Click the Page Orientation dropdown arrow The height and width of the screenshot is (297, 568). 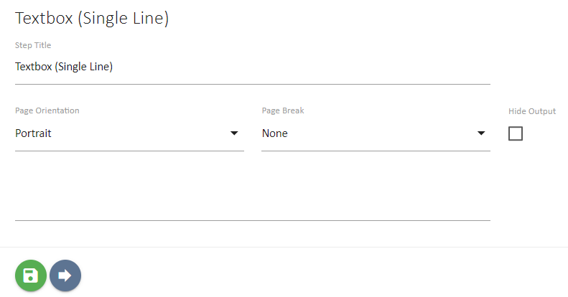coord(234,133)
